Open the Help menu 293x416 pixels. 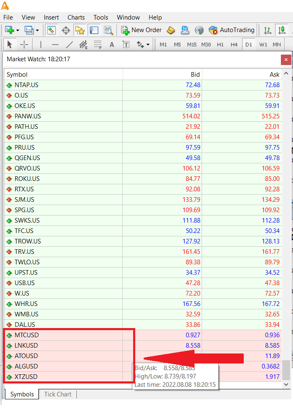click(155, 18)
